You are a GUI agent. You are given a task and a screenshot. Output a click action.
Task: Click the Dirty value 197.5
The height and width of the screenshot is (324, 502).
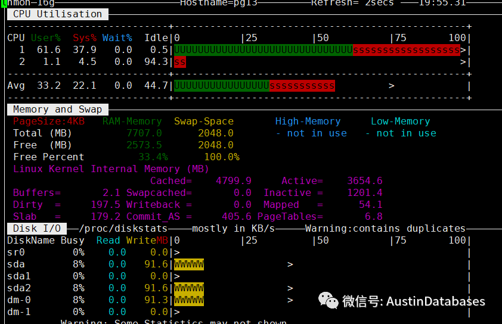(x=106, y=205)
